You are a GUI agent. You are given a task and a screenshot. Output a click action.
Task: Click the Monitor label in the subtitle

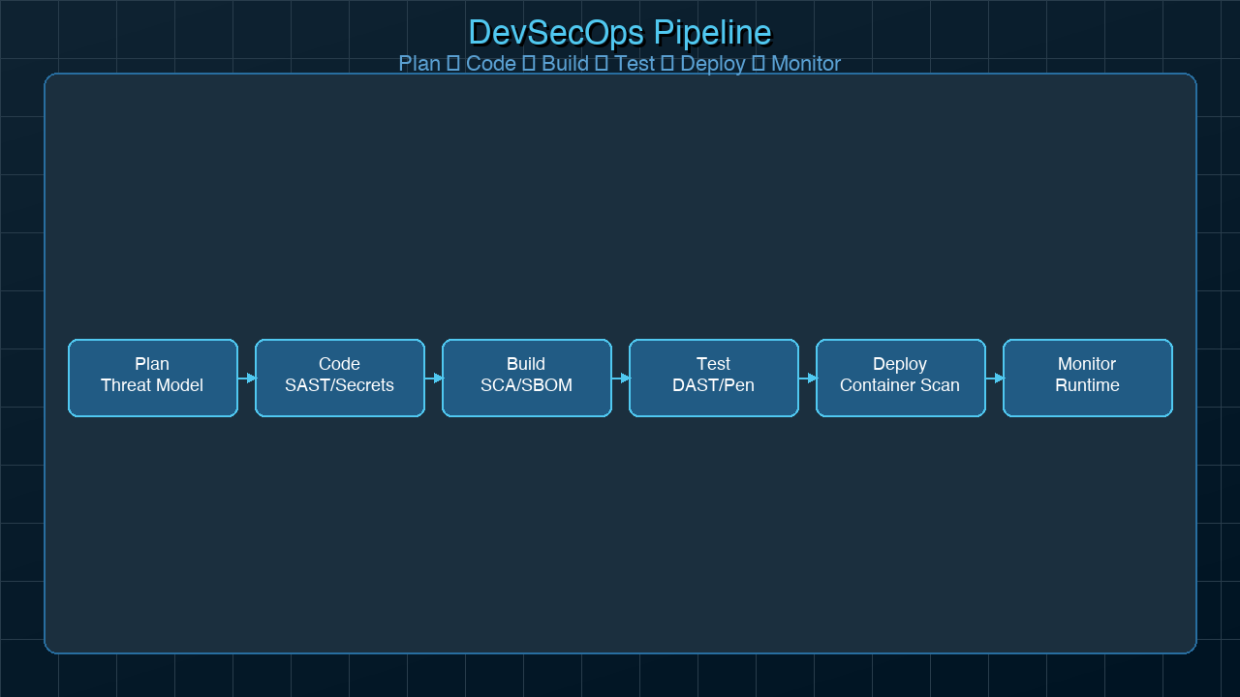(x=806, y=64)
